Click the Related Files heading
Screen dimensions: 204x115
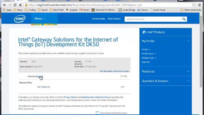(x=25, y=83)
